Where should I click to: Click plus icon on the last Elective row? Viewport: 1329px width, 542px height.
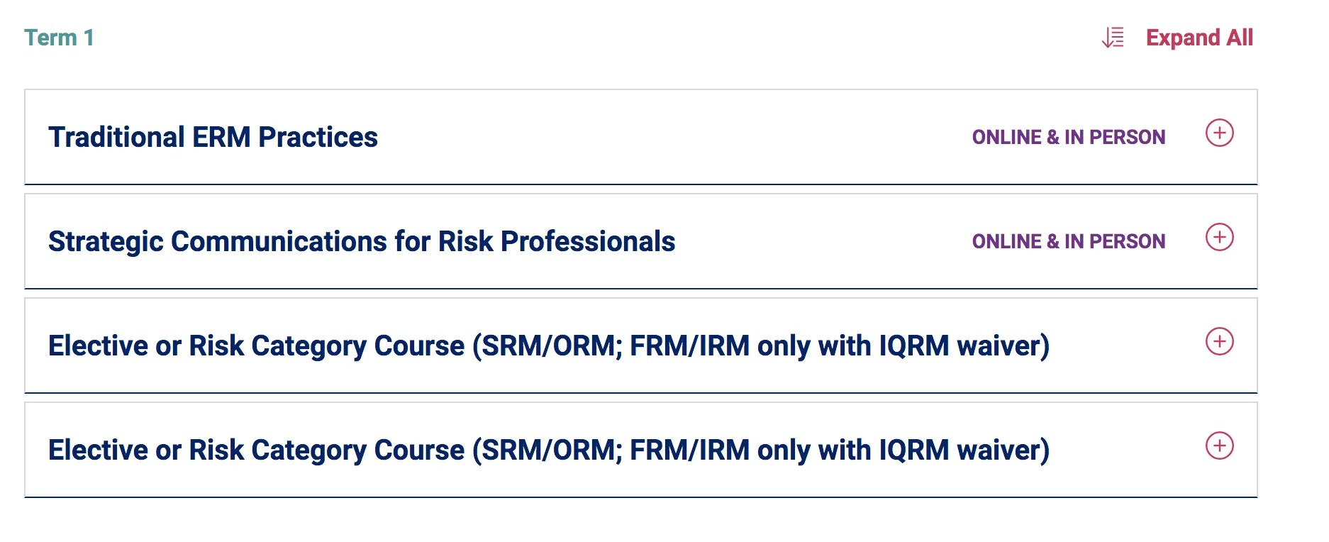pos(1219,446)
